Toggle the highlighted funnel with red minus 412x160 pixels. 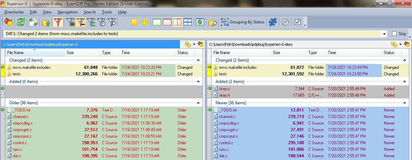click(x=81, y=22)
